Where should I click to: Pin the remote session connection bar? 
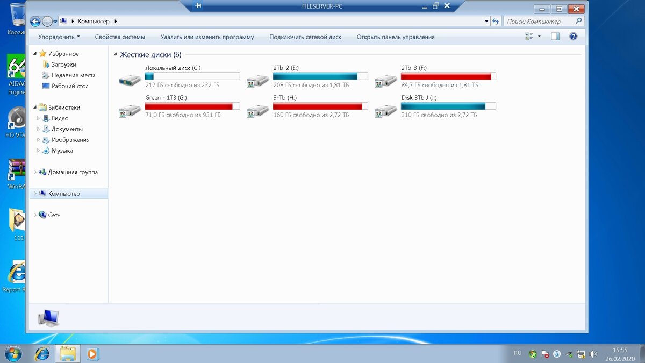[198, 6]
